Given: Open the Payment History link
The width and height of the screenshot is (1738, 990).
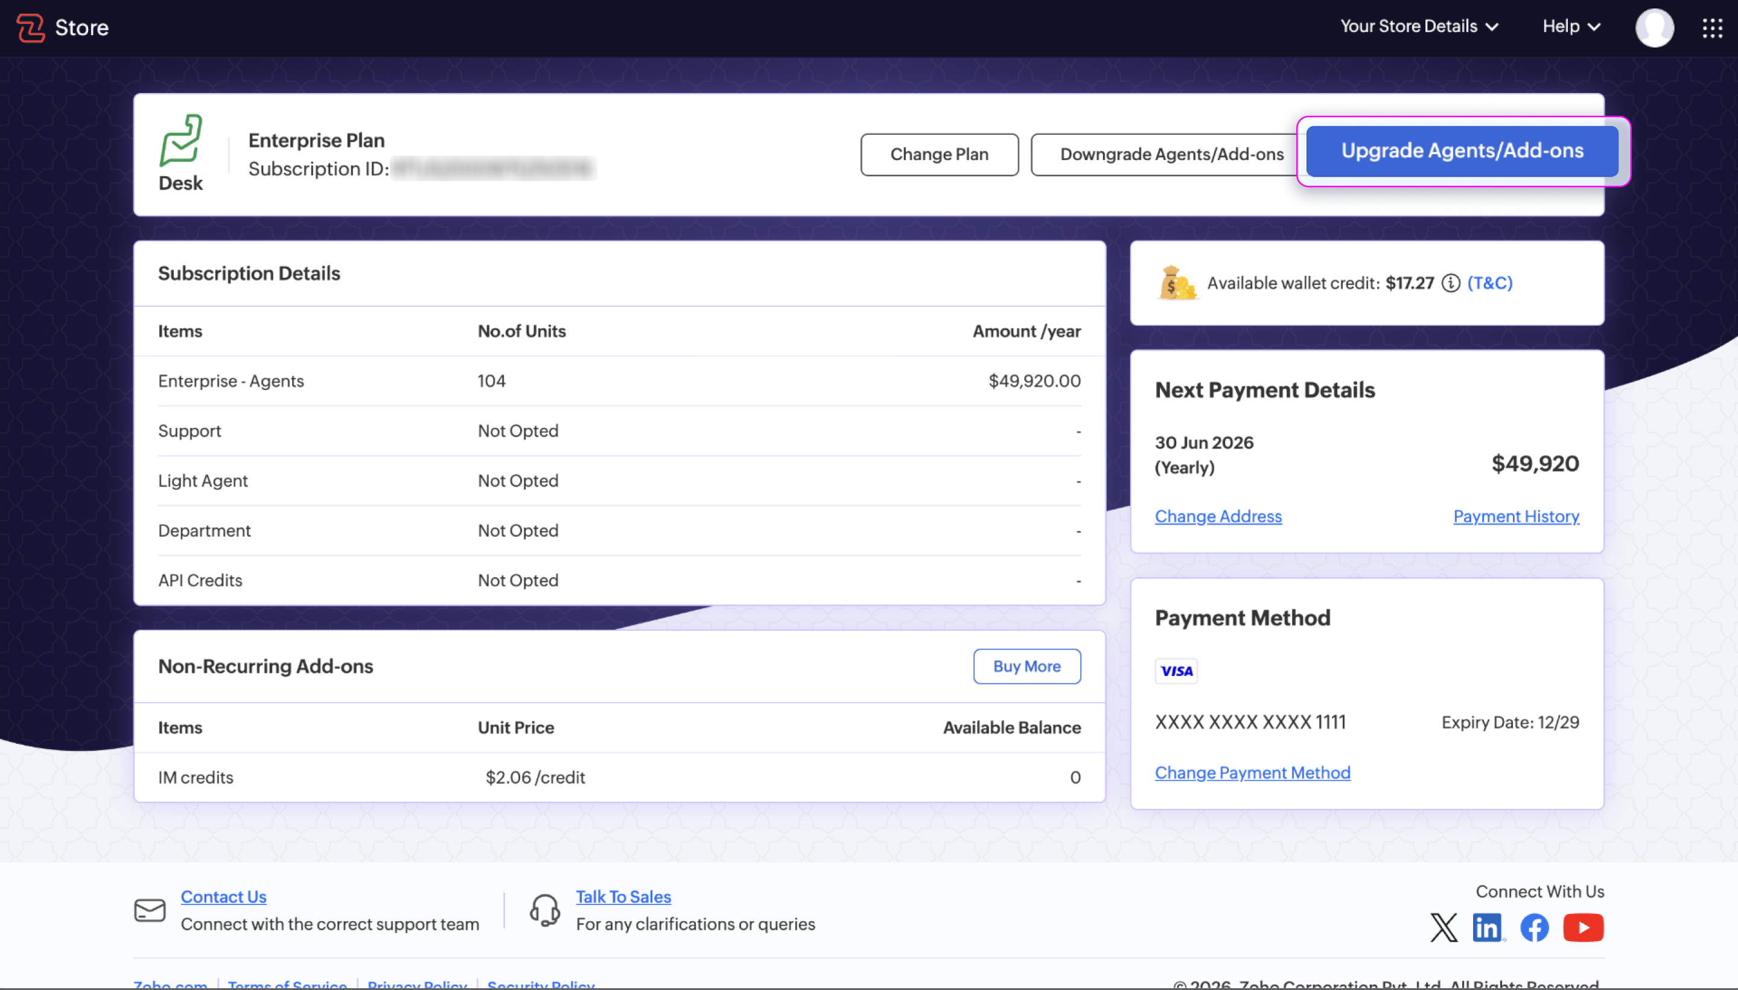Looking at the screenshot, I should click(x=1515, y=516).
